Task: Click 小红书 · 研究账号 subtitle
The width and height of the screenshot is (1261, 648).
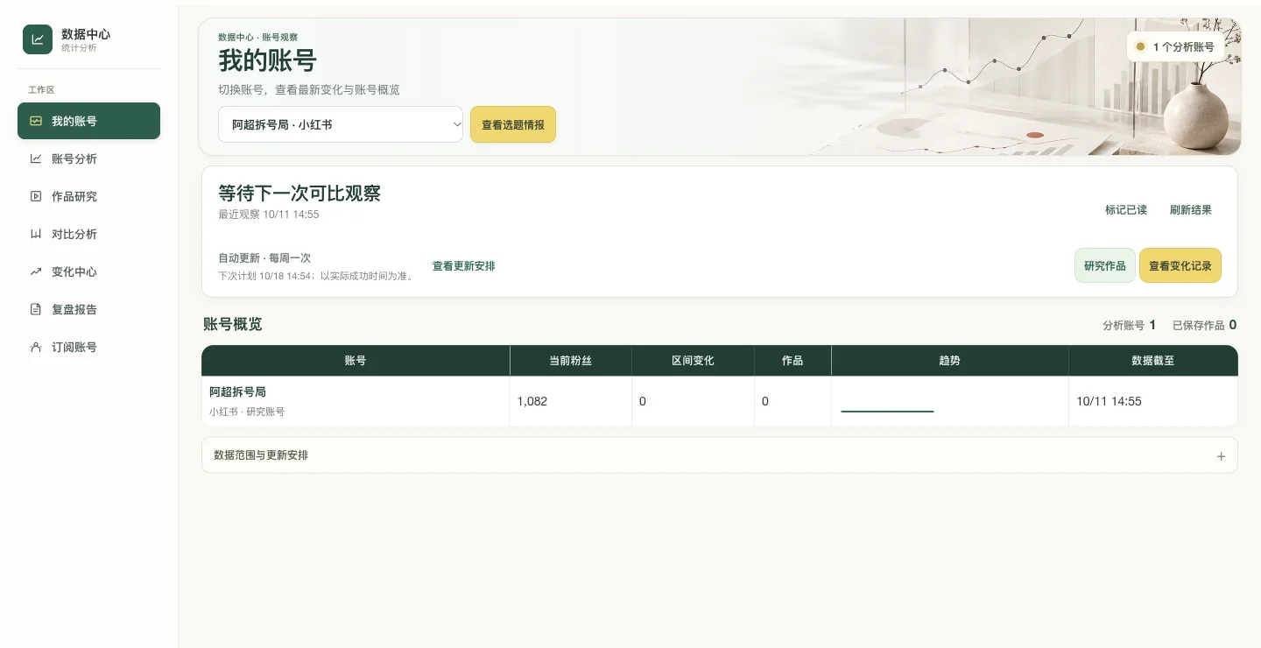Action: pyautogui.click(x=247, y=411)
